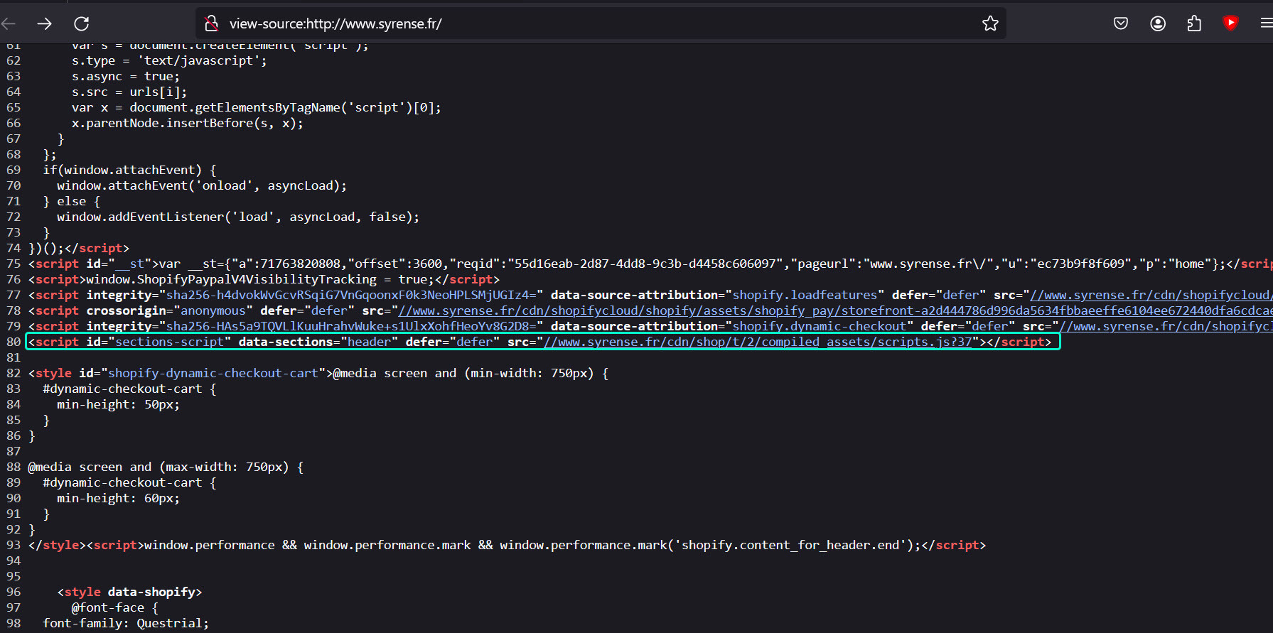Bookmark this page with the star icon
This screenshot has width=1273, height=633.
pyautogui.click(x=990, y=23)
